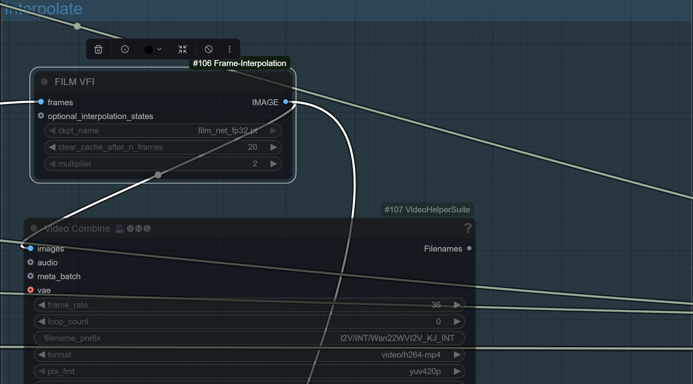Viewport: 693px width, 384px height.
Task: Decrease the loop_count value
Action: pos(42,322)
